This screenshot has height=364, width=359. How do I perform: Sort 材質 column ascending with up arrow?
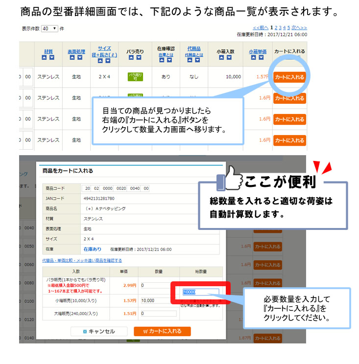pos(45,58)
